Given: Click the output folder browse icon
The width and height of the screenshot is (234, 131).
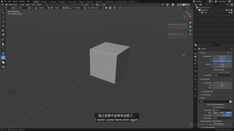Looking at the screenshot, I should 230,102.
